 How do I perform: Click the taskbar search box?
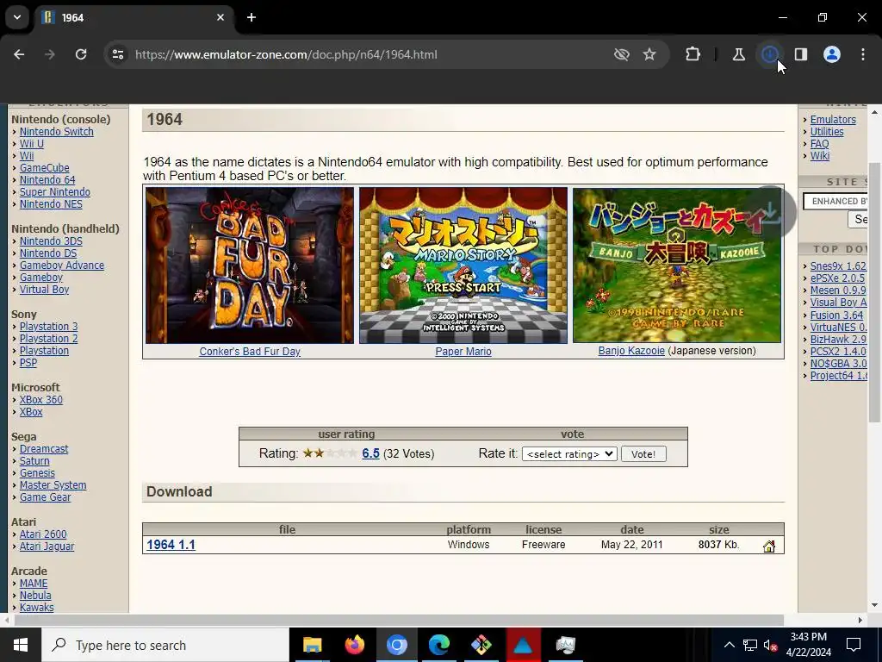coord(165,645)
